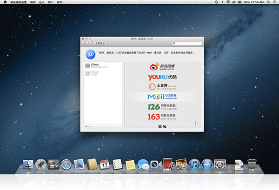Screen dimensions: 279x190
Task: Open App Store icon in Dock
Action: click(207, 164)
